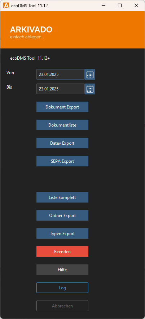Open the calendar picker for Von date

coord(90,75)
